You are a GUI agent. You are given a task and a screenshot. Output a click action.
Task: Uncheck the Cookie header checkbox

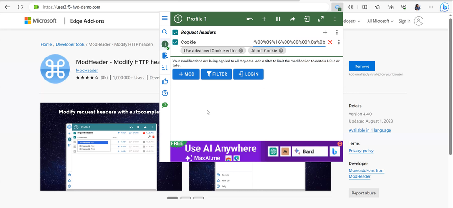pyautogui.click(x=175, y=43)
